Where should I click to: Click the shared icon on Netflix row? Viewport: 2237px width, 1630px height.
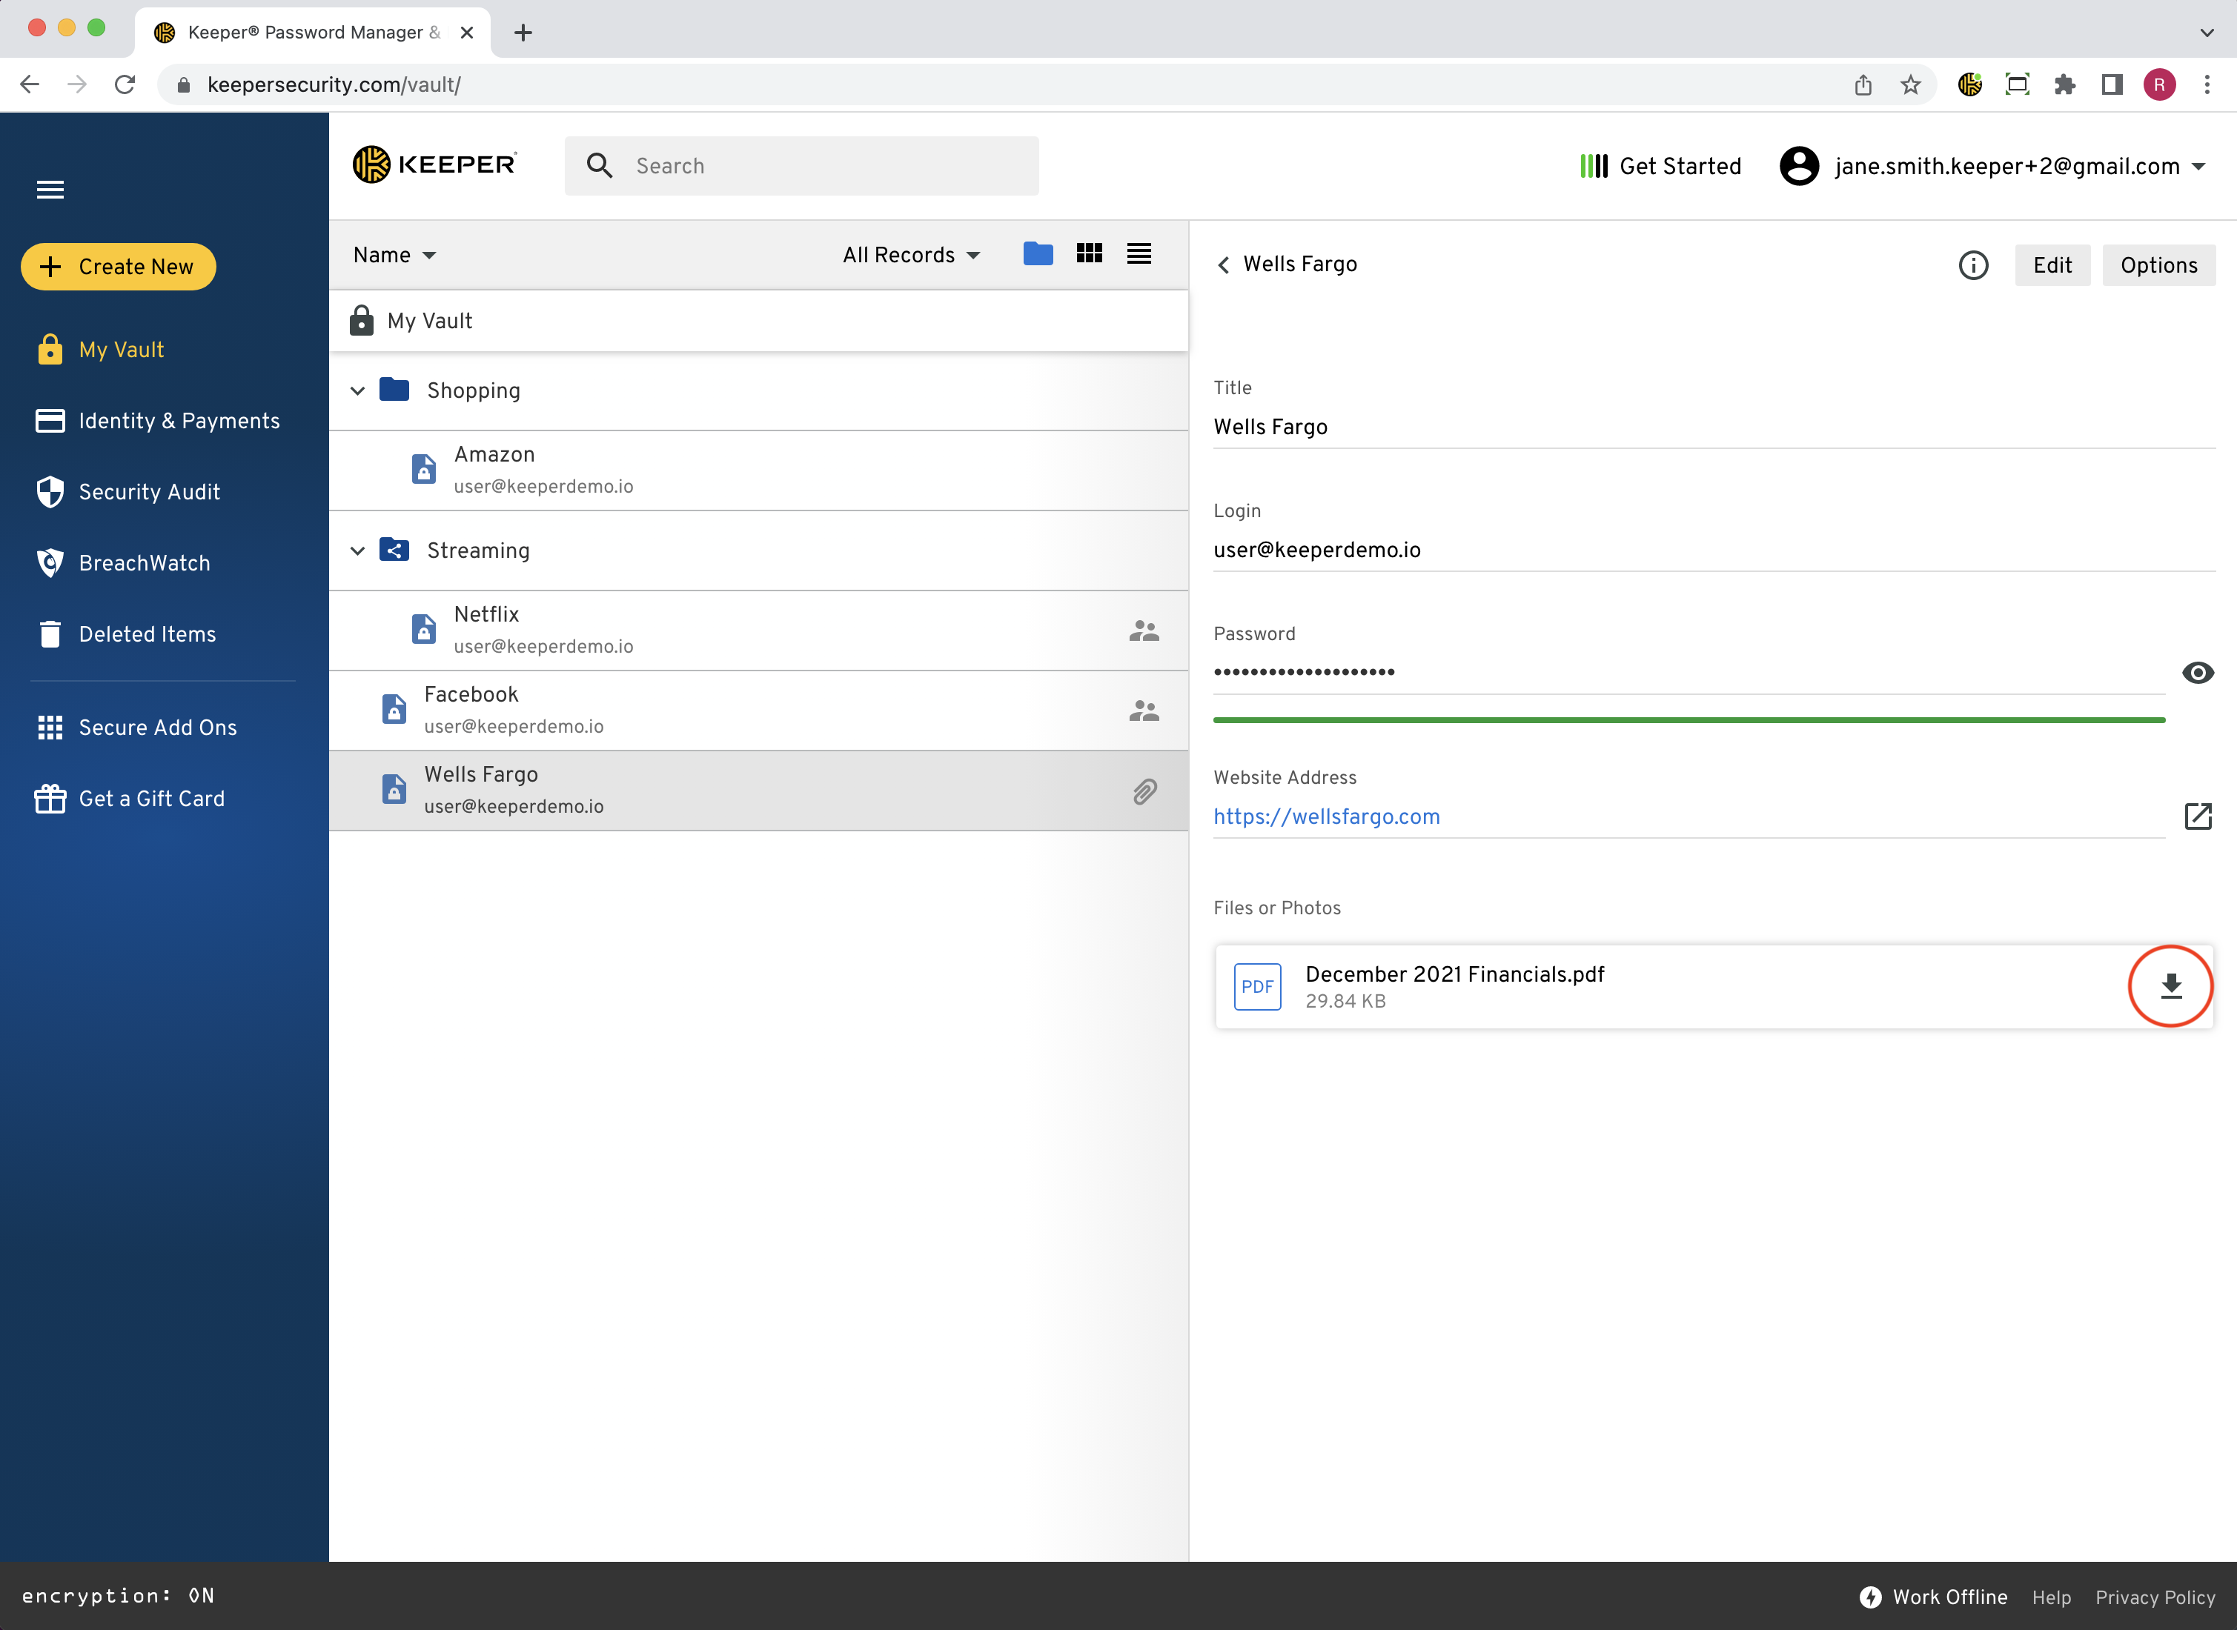click(1143, 631)
